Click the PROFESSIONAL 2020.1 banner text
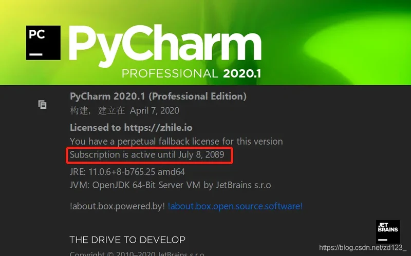 [x=192, y=73]
